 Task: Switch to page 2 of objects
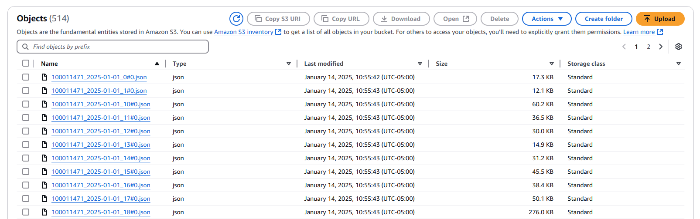click(x=649, y=47)
